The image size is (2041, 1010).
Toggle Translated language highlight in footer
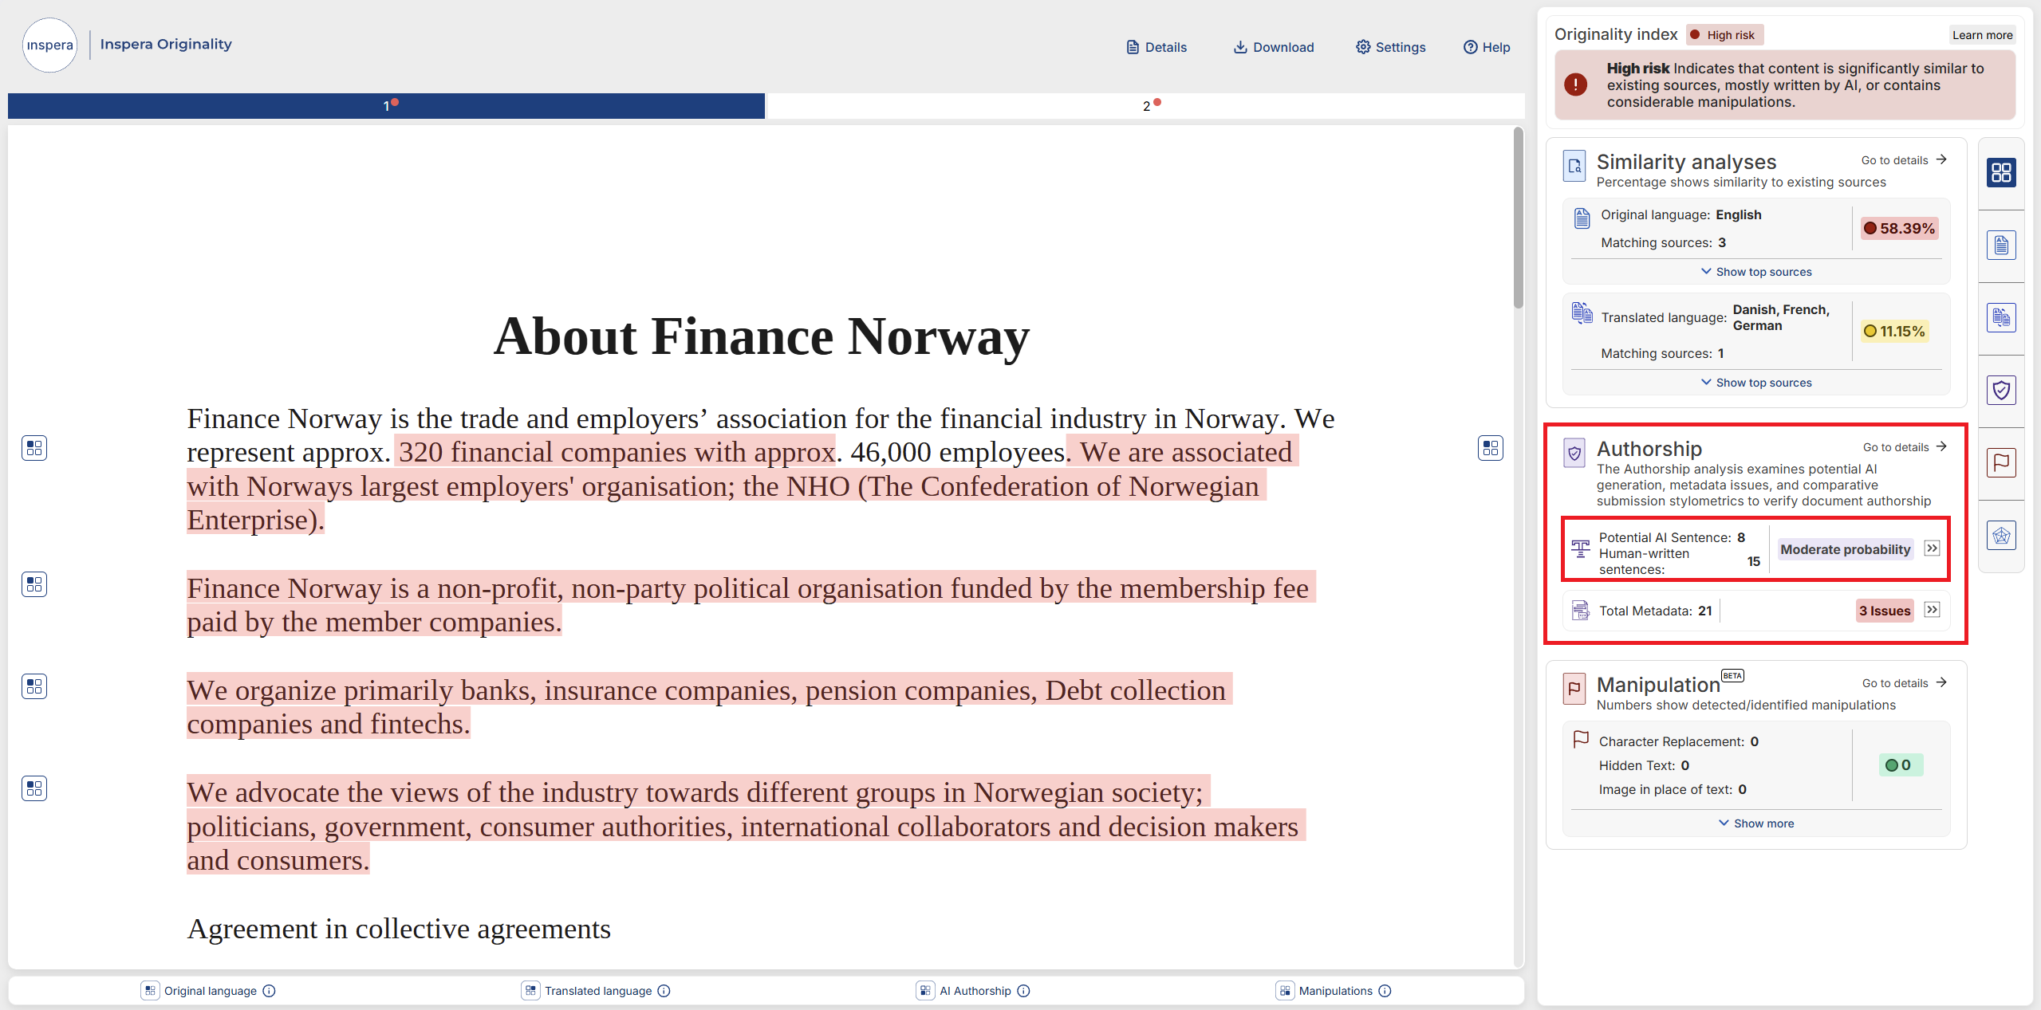click(530, 991)
